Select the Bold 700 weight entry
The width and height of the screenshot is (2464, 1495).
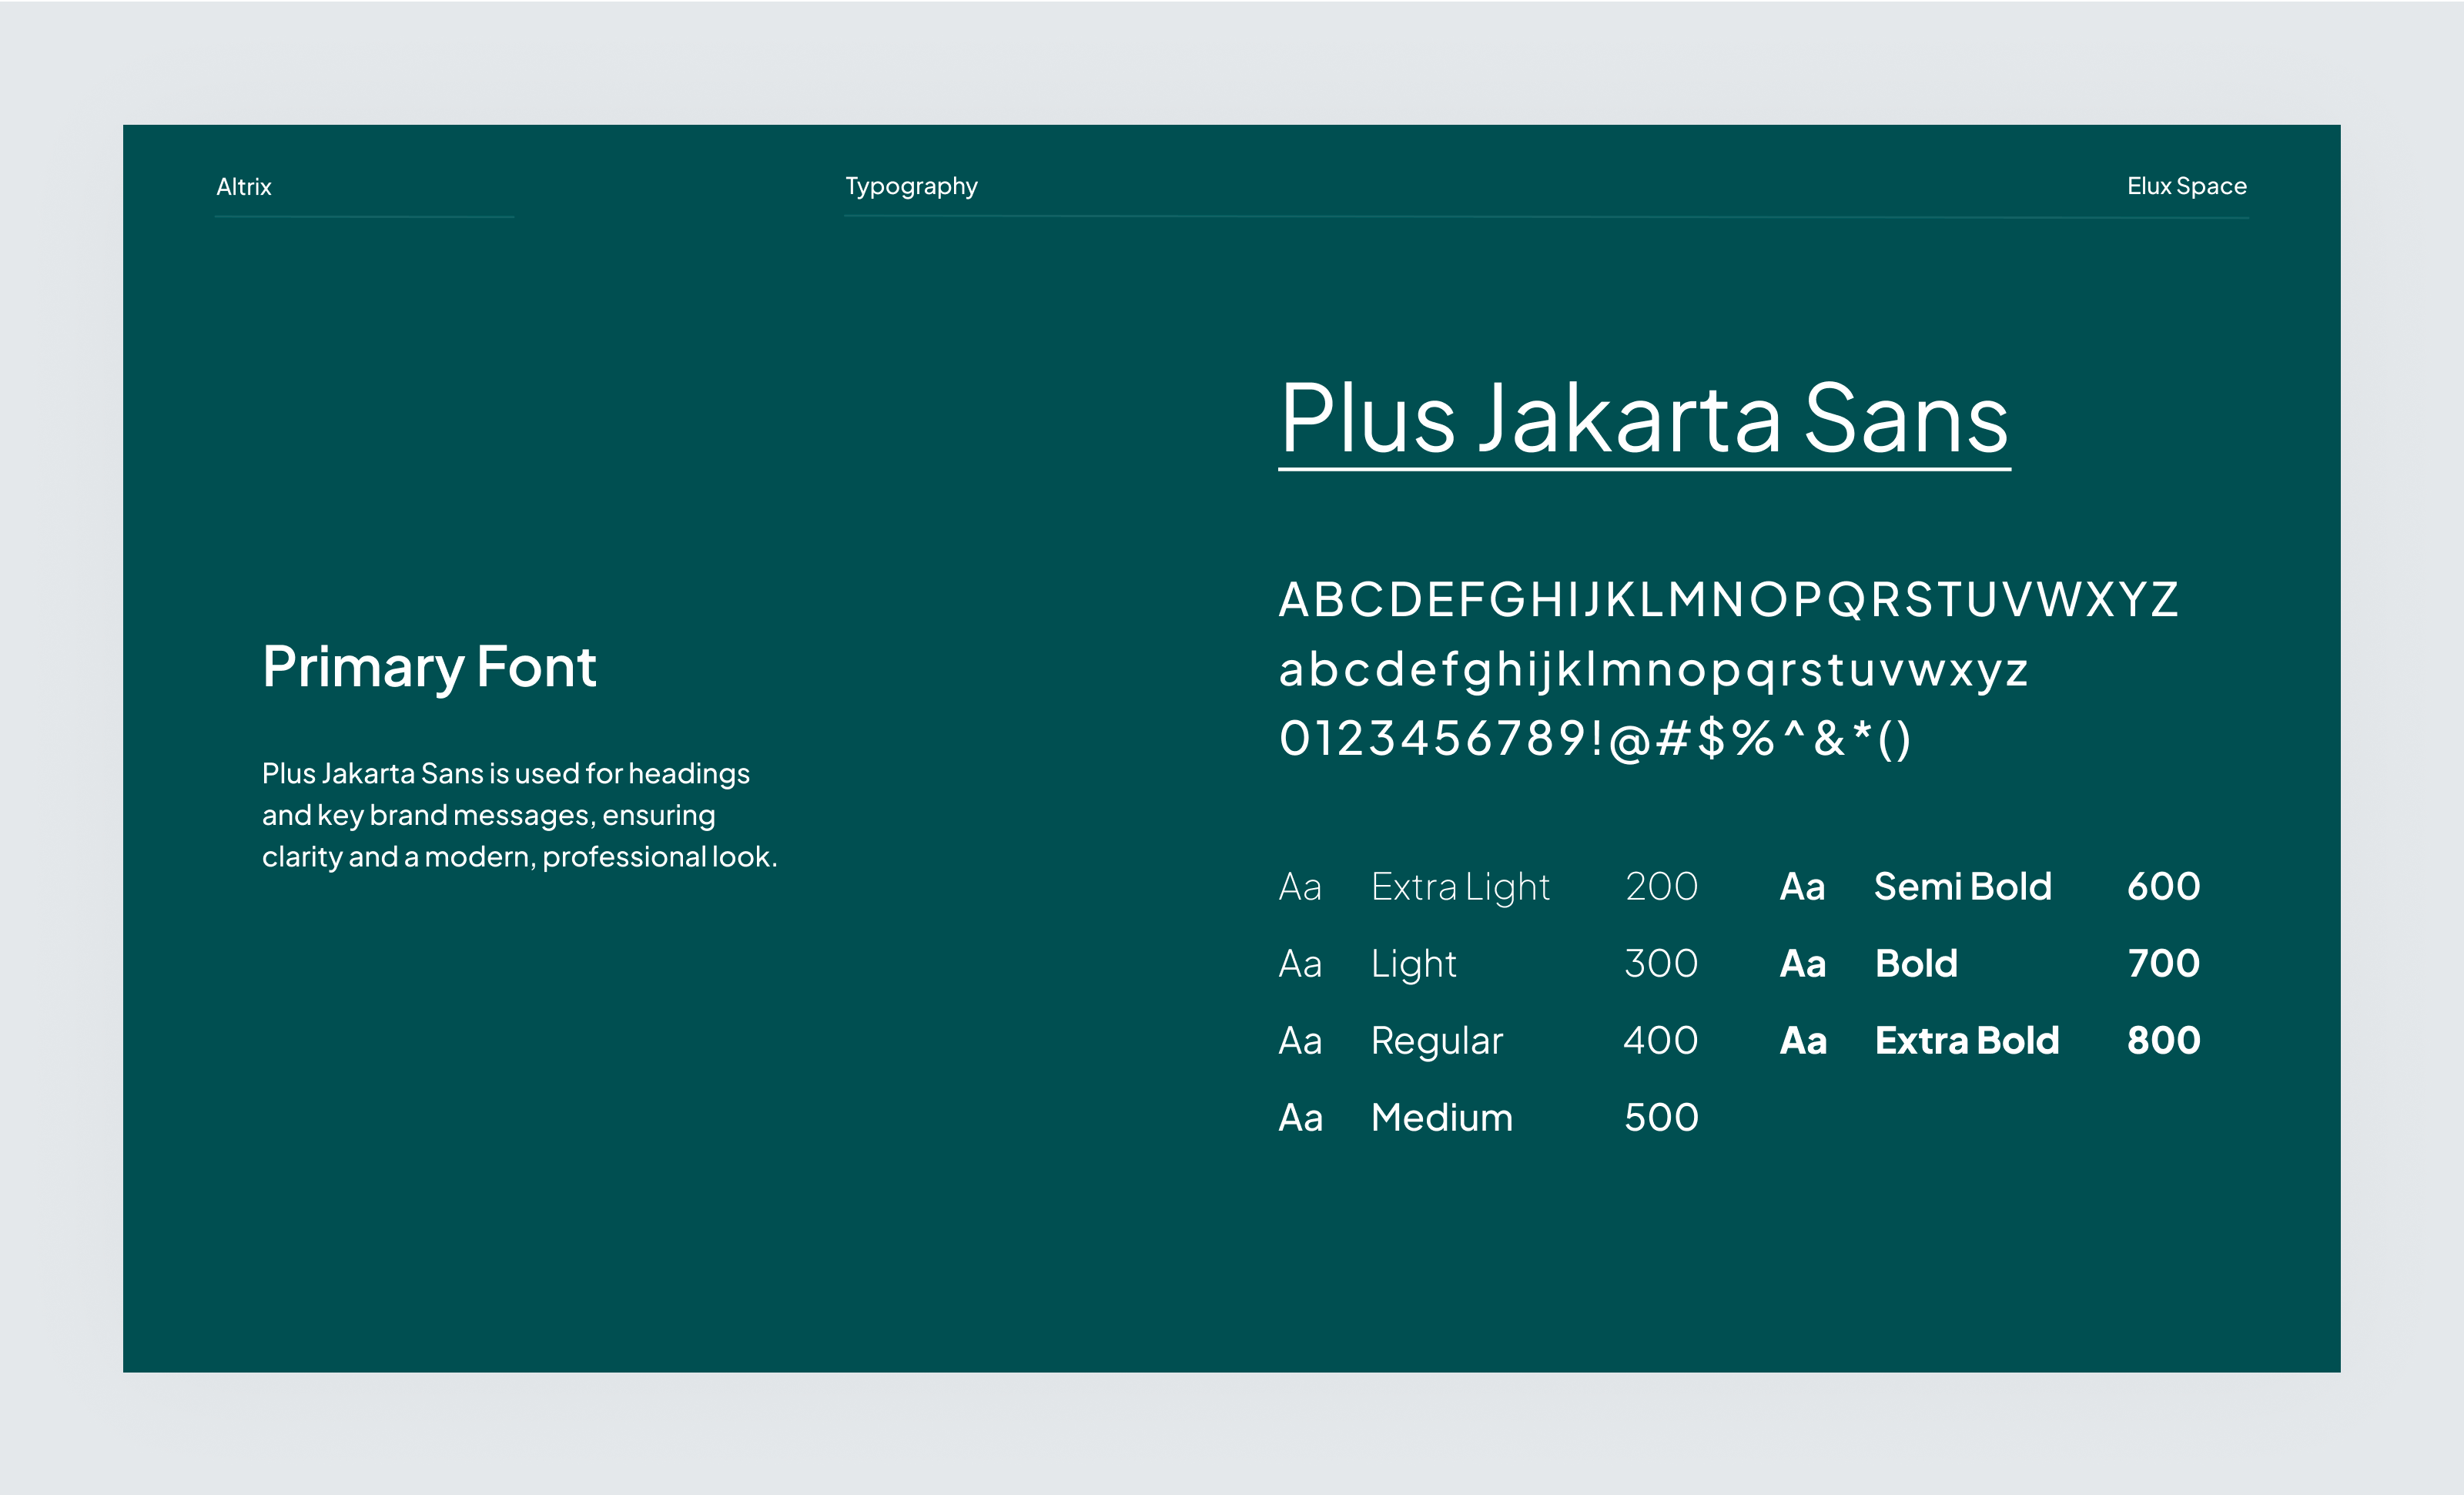point(1915,963)
